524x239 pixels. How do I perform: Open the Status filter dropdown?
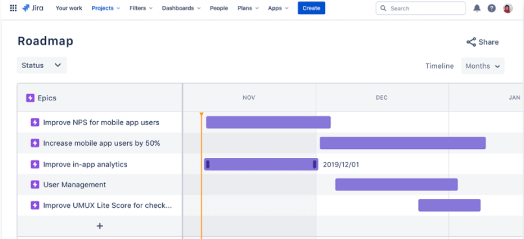(x=42, y=65)
